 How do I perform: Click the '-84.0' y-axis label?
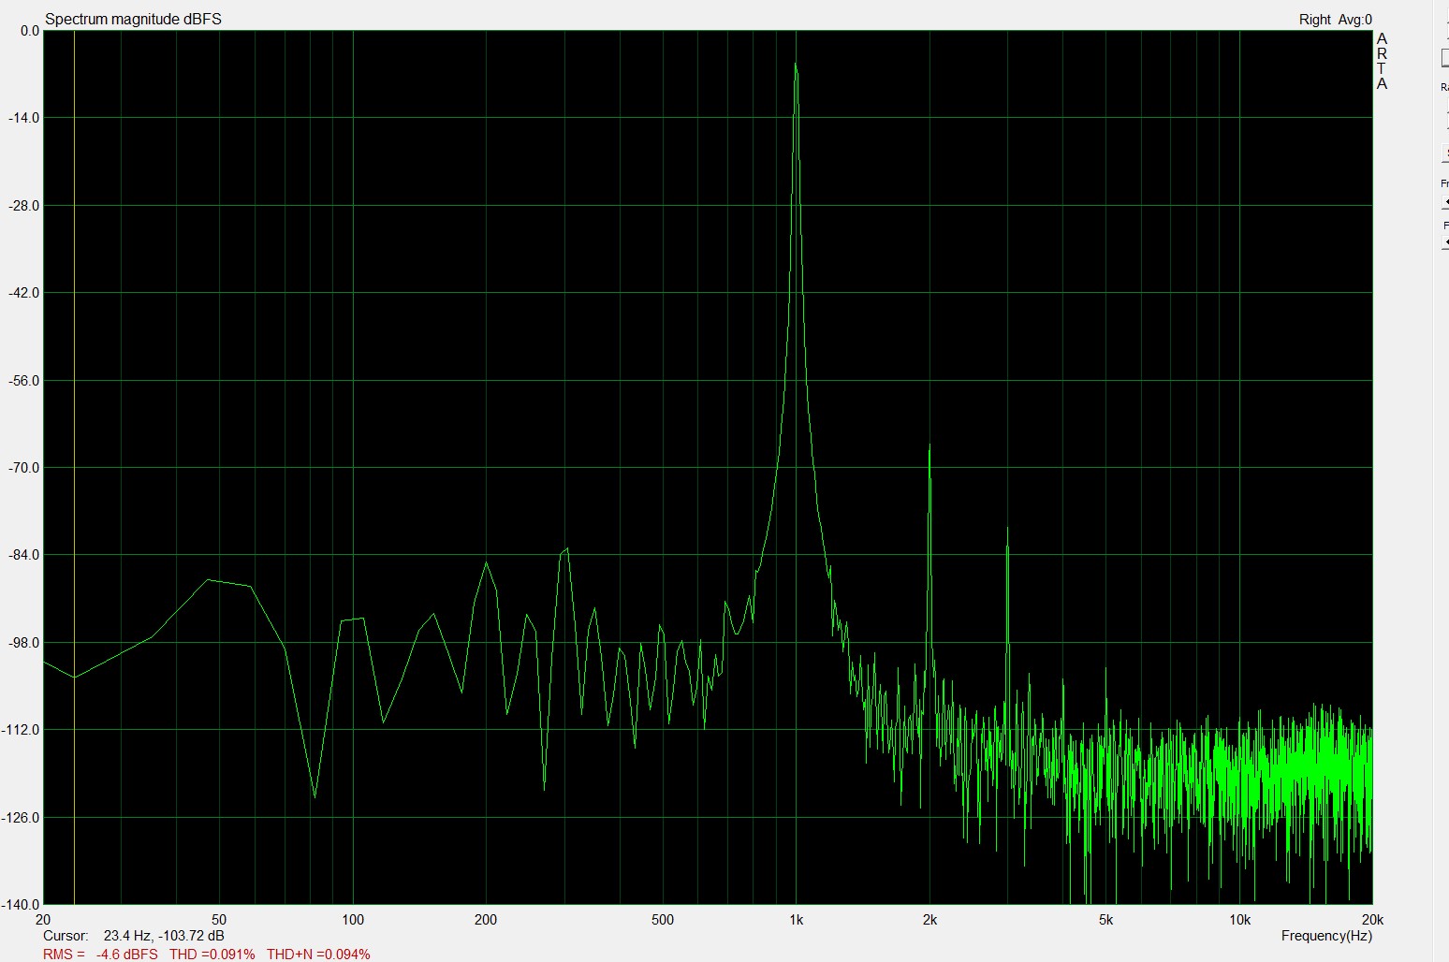(x=24, y=555)
